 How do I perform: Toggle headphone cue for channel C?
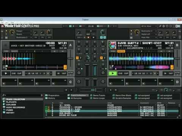(79, 82)
